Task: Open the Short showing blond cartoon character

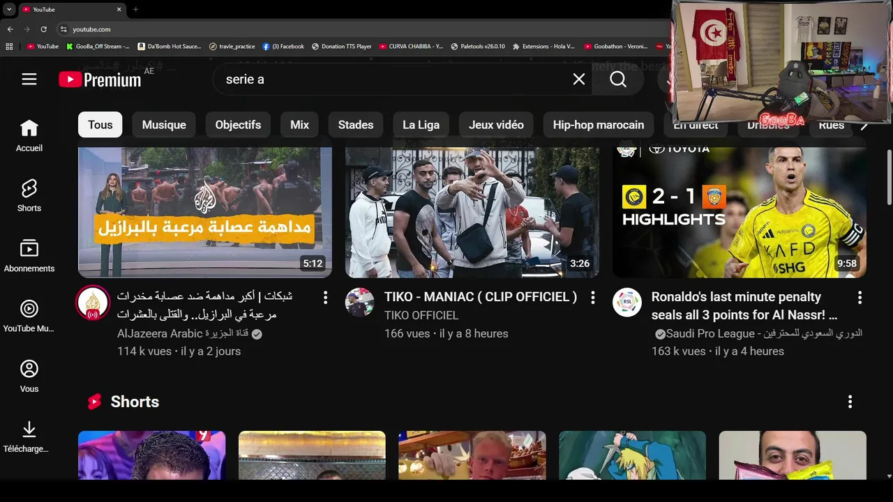Action: pyautogui.click(x=632, y=455)
